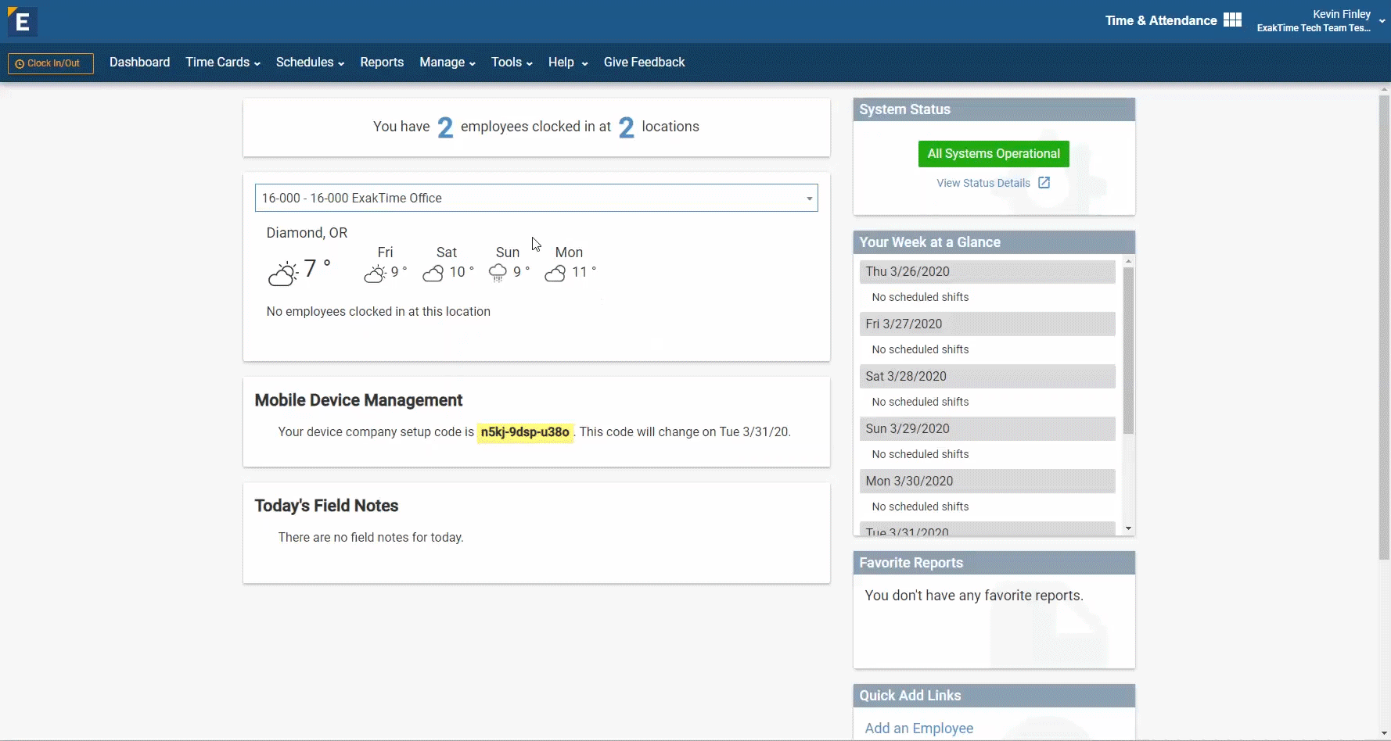Open the Manage menu
Screen dimensions: 1391x741
click(x=447, y=63)
